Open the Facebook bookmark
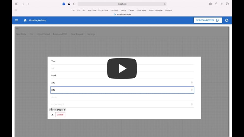This screenshot has width=244, height=137. pyautogui.click(x=114, y=10)
